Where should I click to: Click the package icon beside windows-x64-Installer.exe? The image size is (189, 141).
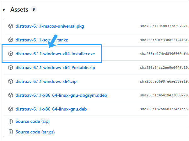coord(11,54)
